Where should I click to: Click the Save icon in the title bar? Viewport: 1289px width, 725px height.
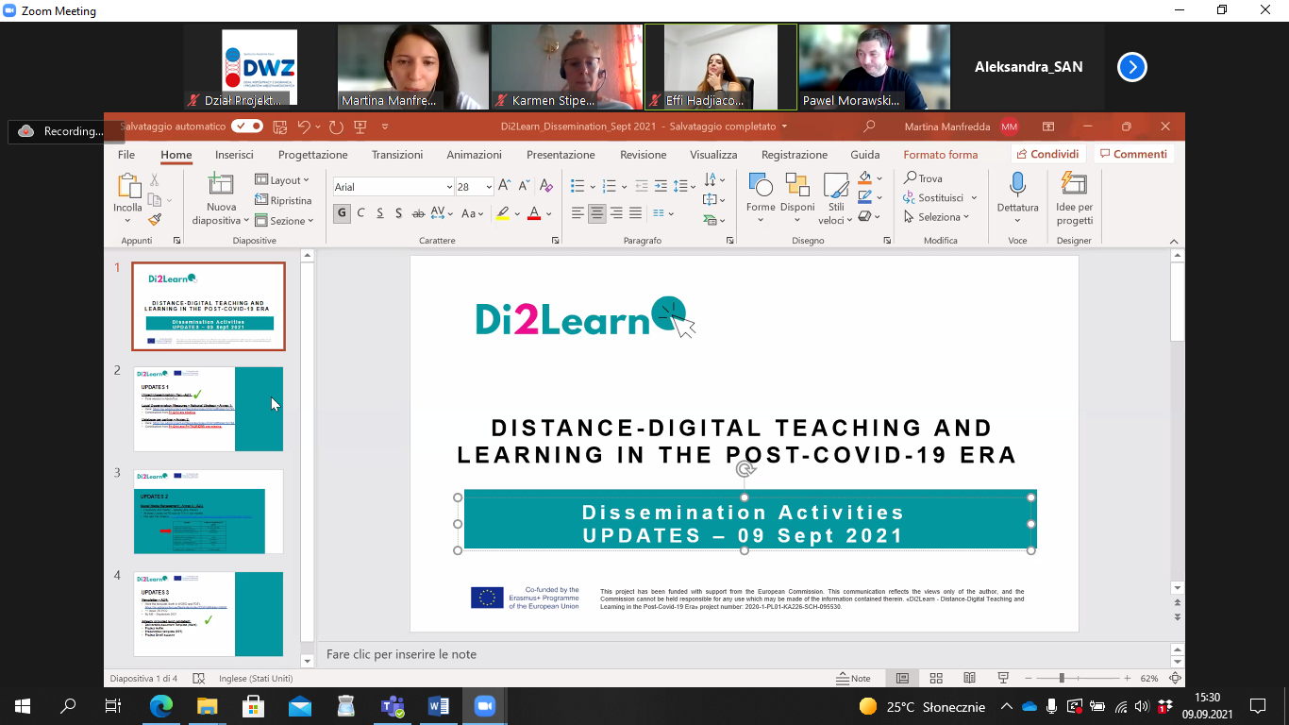coord(279,126)
